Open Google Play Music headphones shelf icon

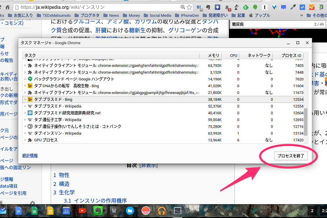(162, 211)
